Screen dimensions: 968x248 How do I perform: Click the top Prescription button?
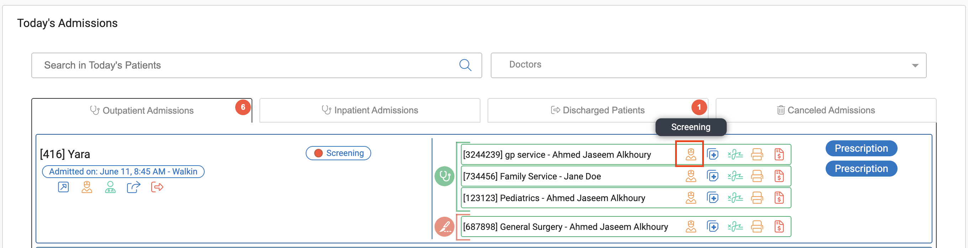click(x=861, y=149)
